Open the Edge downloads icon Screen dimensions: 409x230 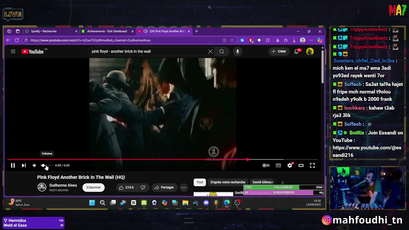coord(294,40)
